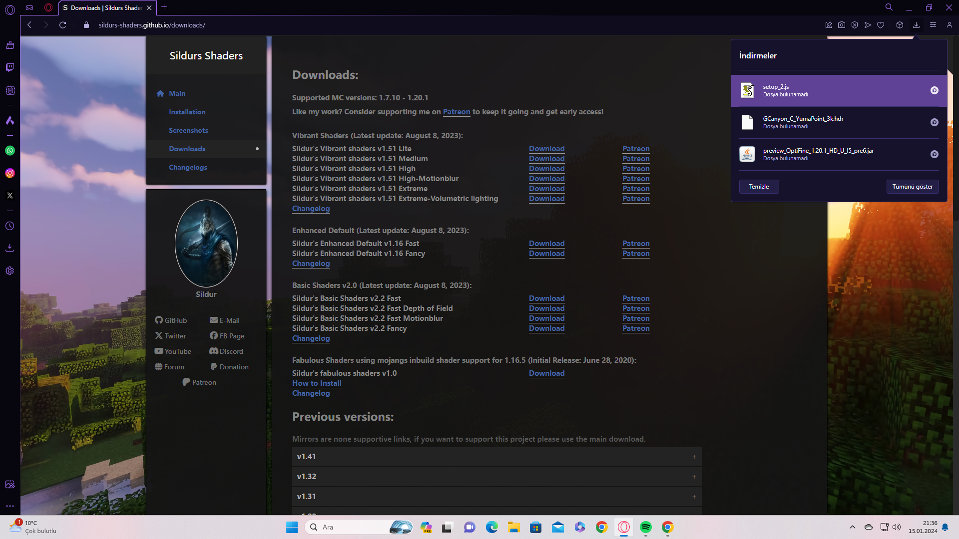Open sidebar settings gear icon
Viewport: 959px width, 539px height.
tap(10, 271)
